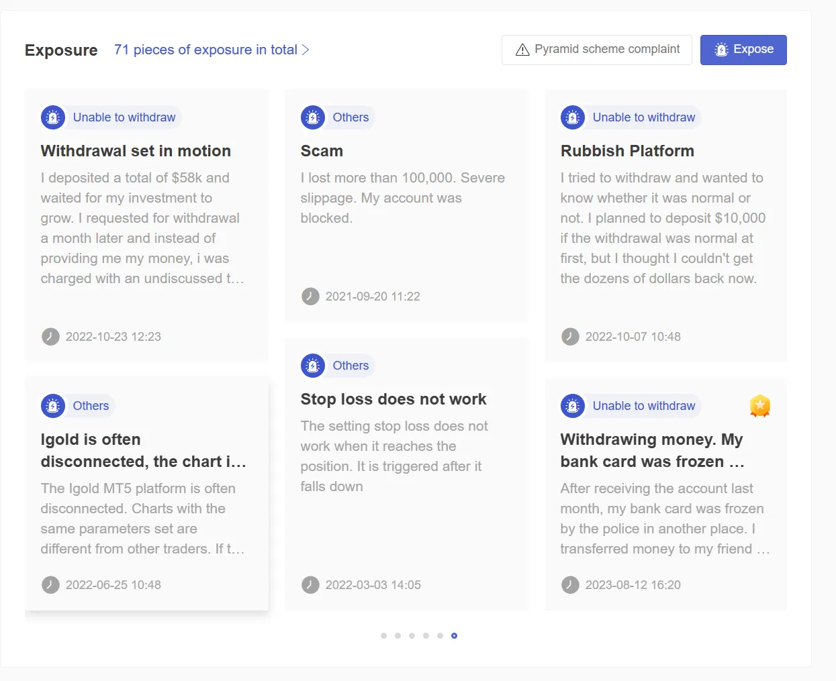This screenshot has height=681, width=836.
Task: Click text 'I deposited a total of $58k'
Action: coord(121,178)
